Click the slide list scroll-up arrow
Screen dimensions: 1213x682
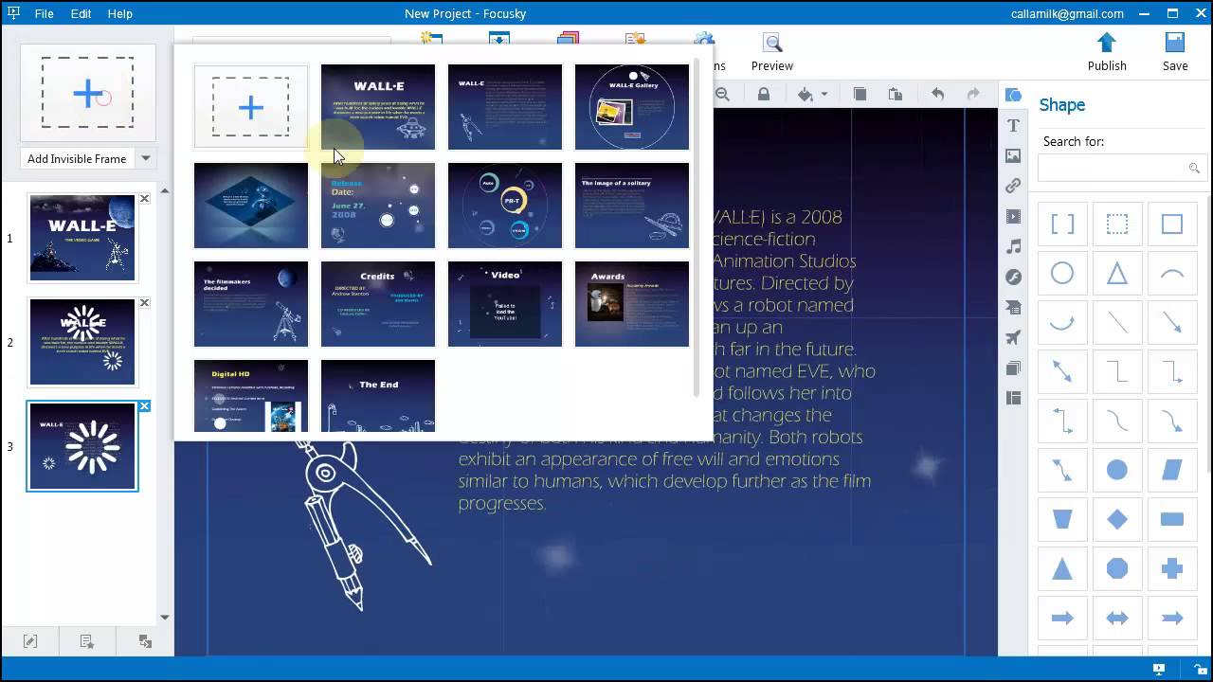point(165,190)
